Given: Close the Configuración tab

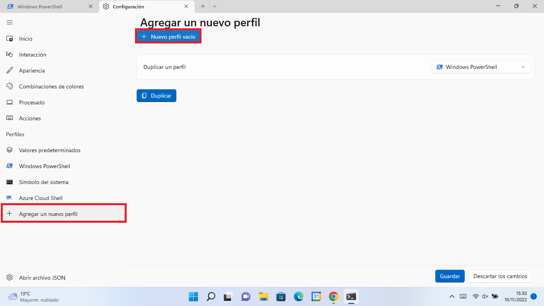Looking at the screenshot, I should pos(186,6).
